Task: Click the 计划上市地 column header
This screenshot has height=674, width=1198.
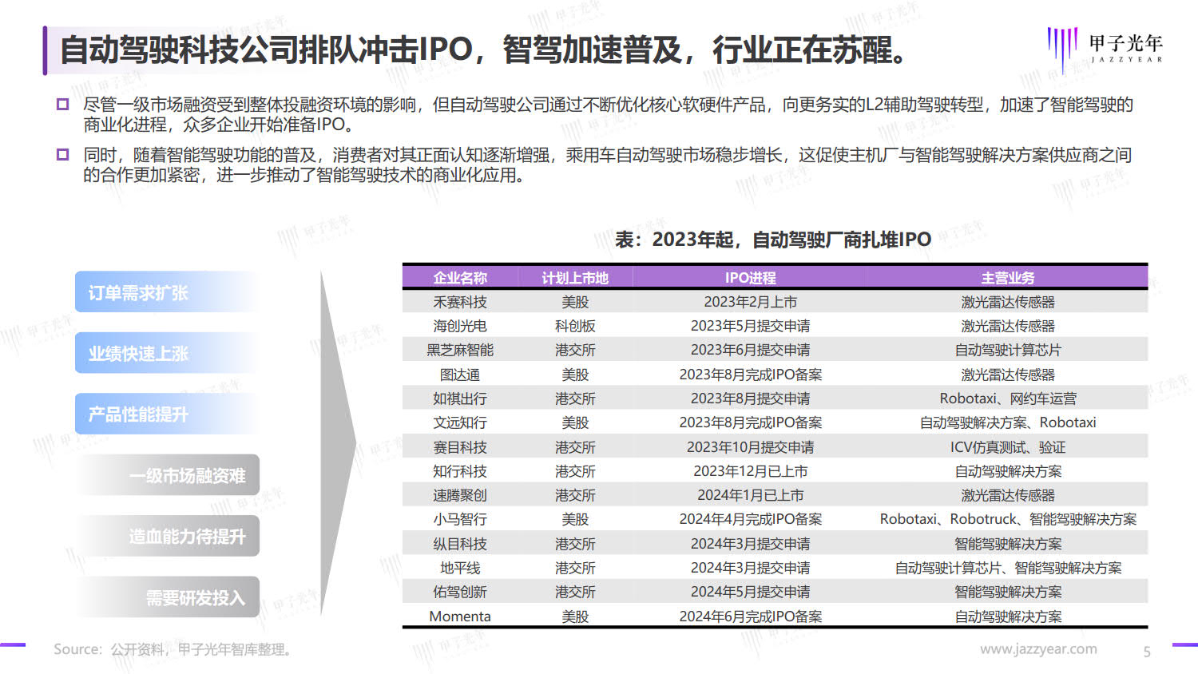Action: 575,278
